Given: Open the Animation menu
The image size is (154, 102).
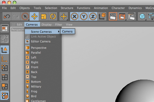Looking at the screenshot, I should [x=101, y=8].
